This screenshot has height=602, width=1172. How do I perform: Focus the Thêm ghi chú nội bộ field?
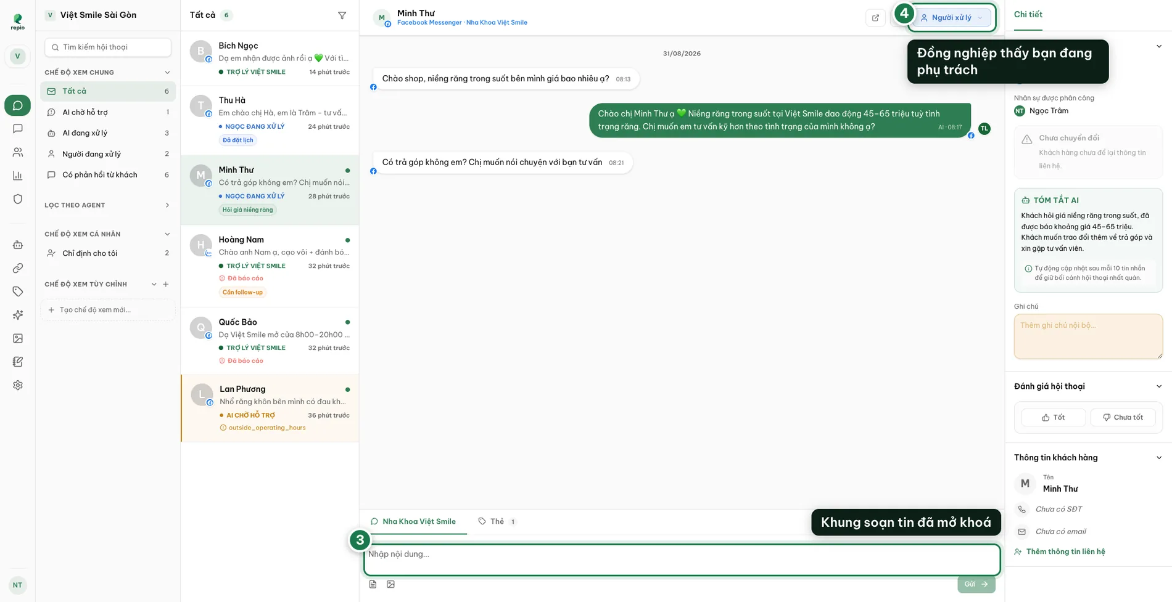(x=1088, y=336)
